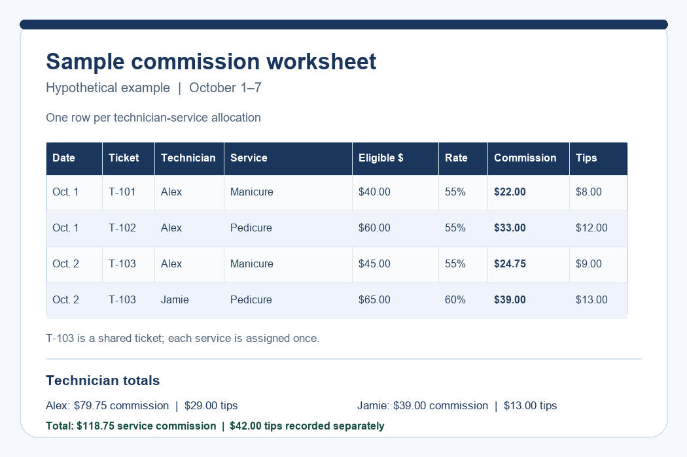Image resolution: width=687 pixels, height=457 pixels.
Task: Click the 'Total: $118.75 service commission' line
Action: click(x=215, y=426)
